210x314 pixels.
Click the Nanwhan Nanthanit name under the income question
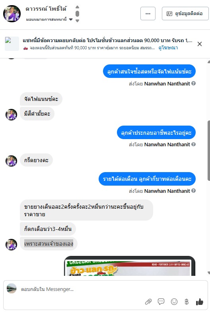[167, 191]
